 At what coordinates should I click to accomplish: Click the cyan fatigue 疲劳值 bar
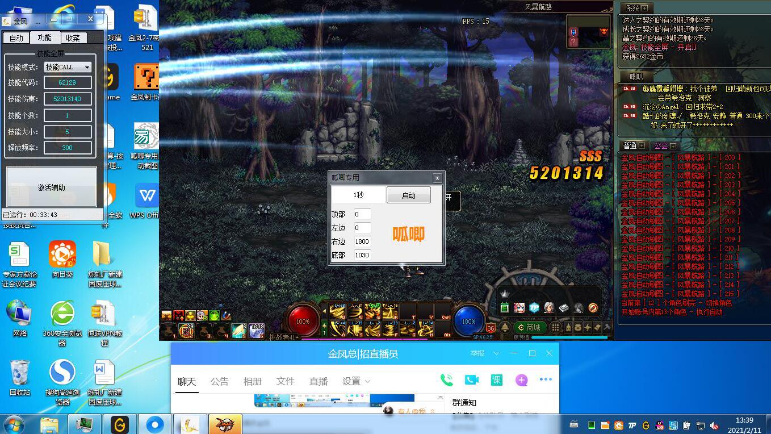pyautogui.click(x=569, y=337)
